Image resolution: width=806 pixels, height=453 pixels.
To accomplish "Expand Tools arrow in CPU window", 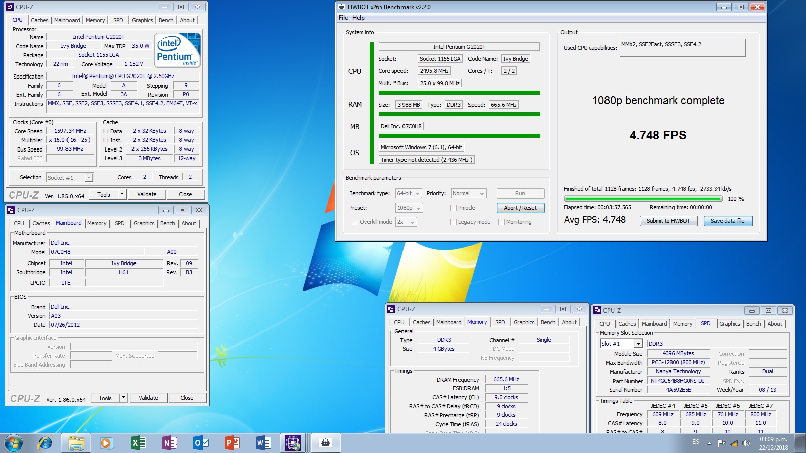I will (122, 194).
